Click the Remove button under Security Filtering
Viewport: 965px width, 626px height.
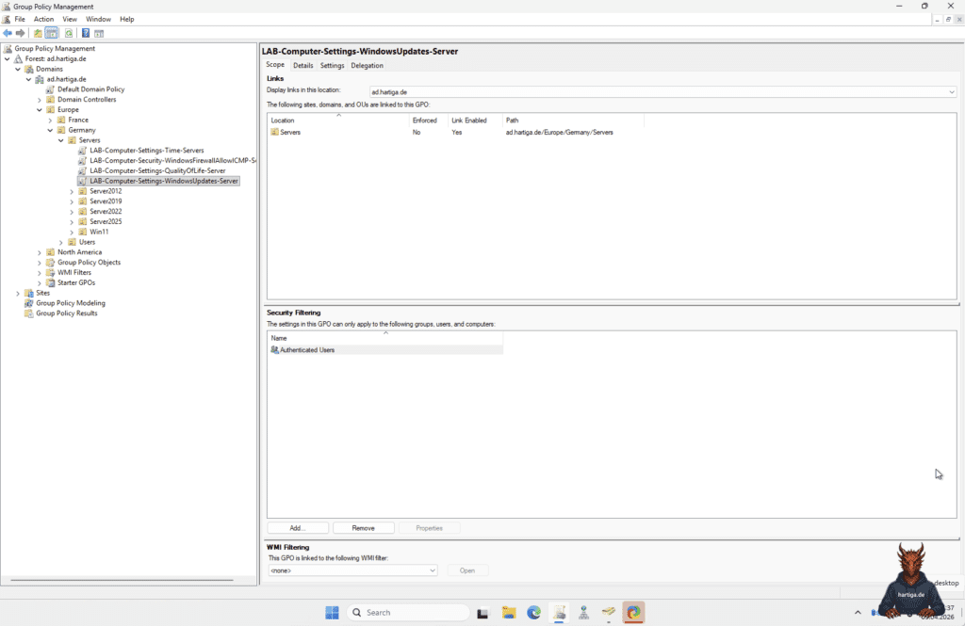[364, 527]
